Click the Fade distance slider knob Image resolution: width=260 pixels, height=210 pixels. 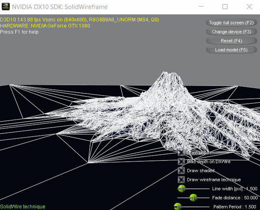(192, 198)
